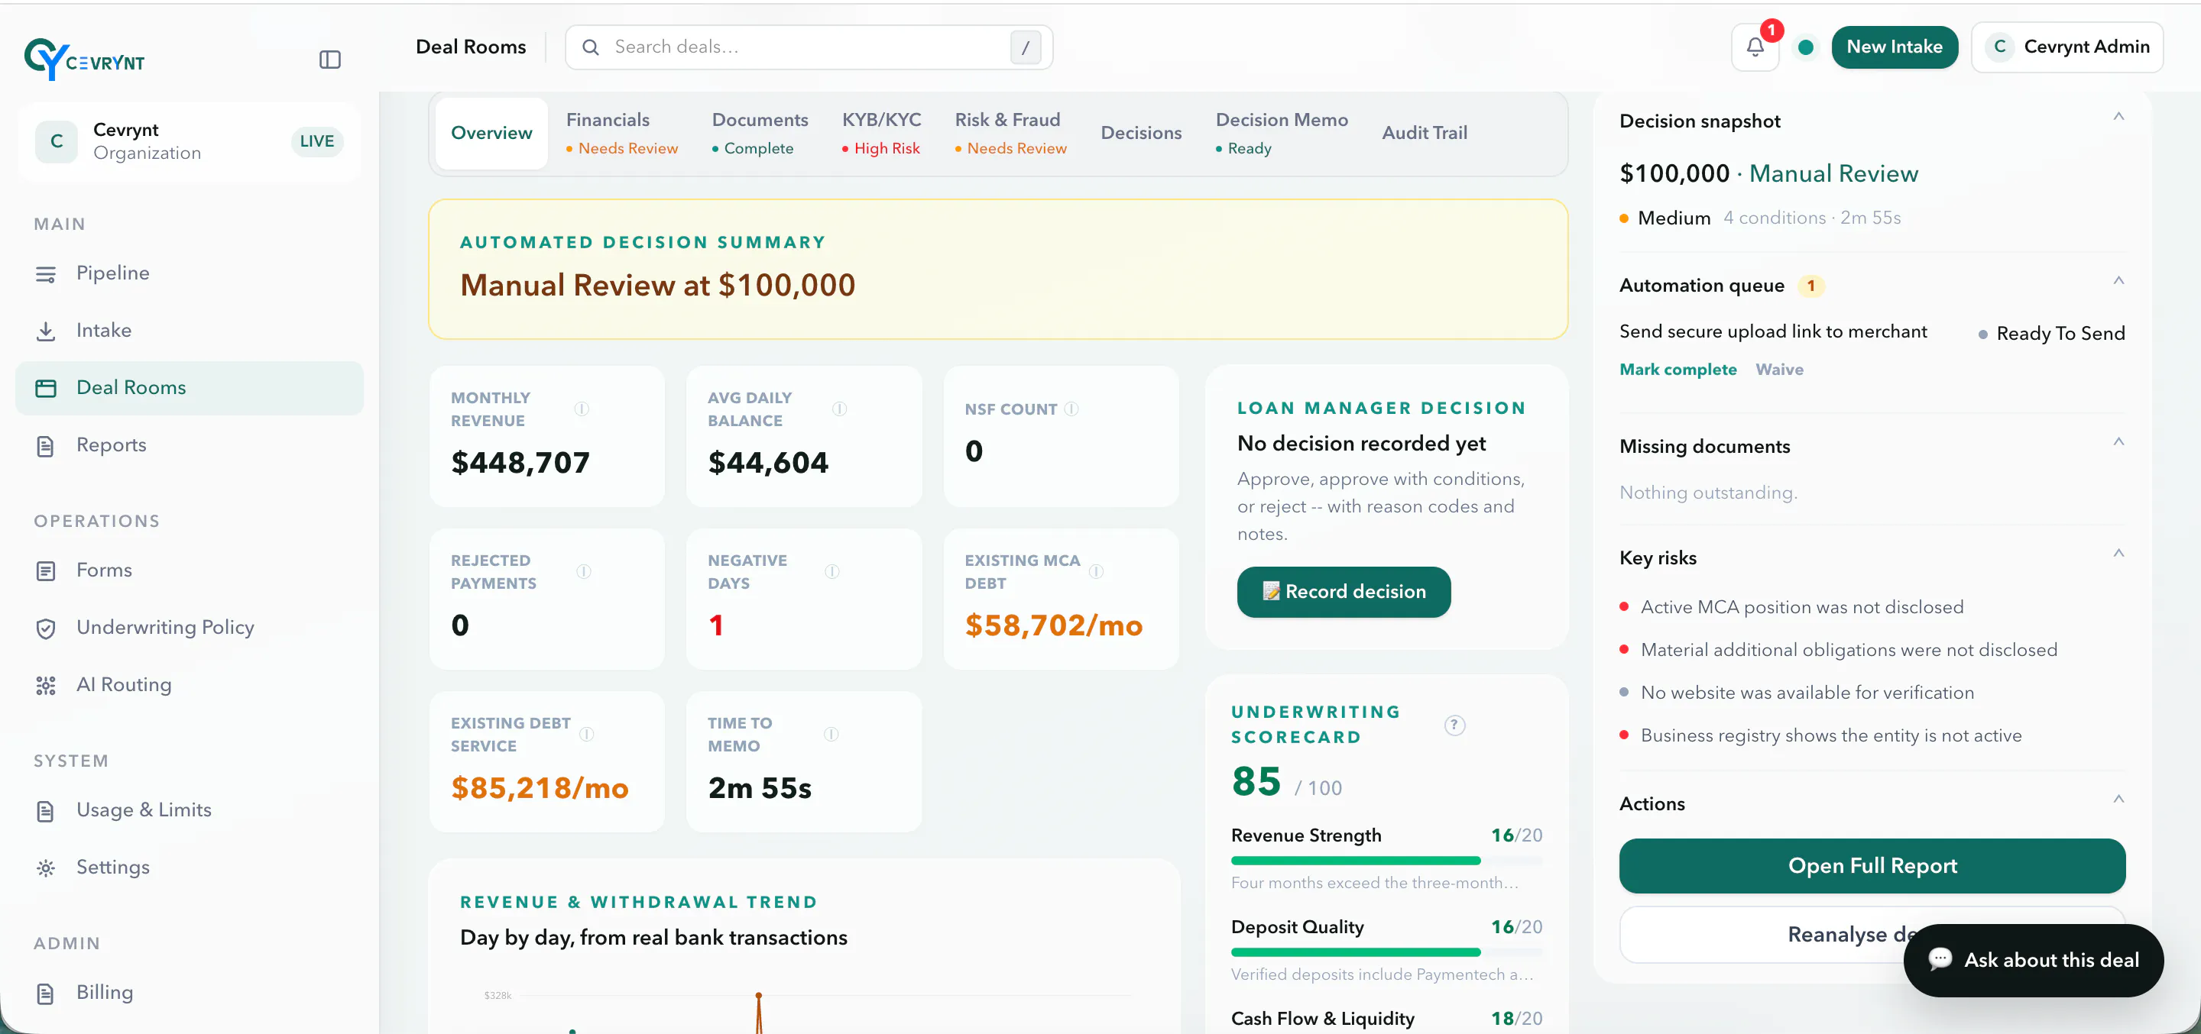2201x1034 pixels.
Task: Collapse the Decision snapshot section
Action: [2118, 117]
